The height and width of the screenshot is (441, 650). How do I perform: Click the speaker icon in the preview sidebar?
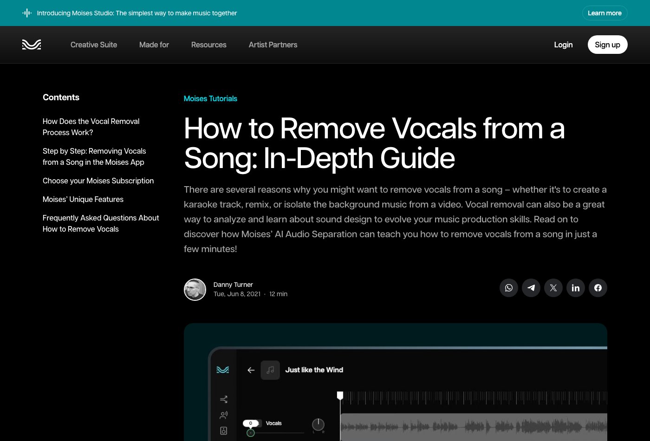point(224,431)
